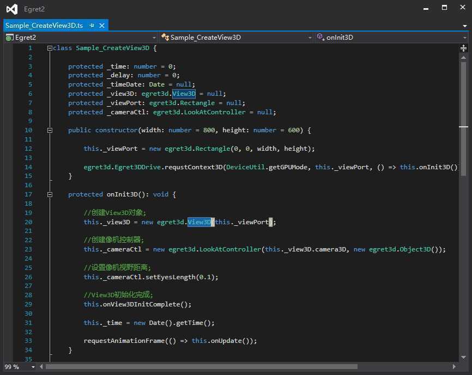This screenshot has width=472, height=375.
Task: Click the vertical scrollbar thumb
Action: tap(464, 119)
